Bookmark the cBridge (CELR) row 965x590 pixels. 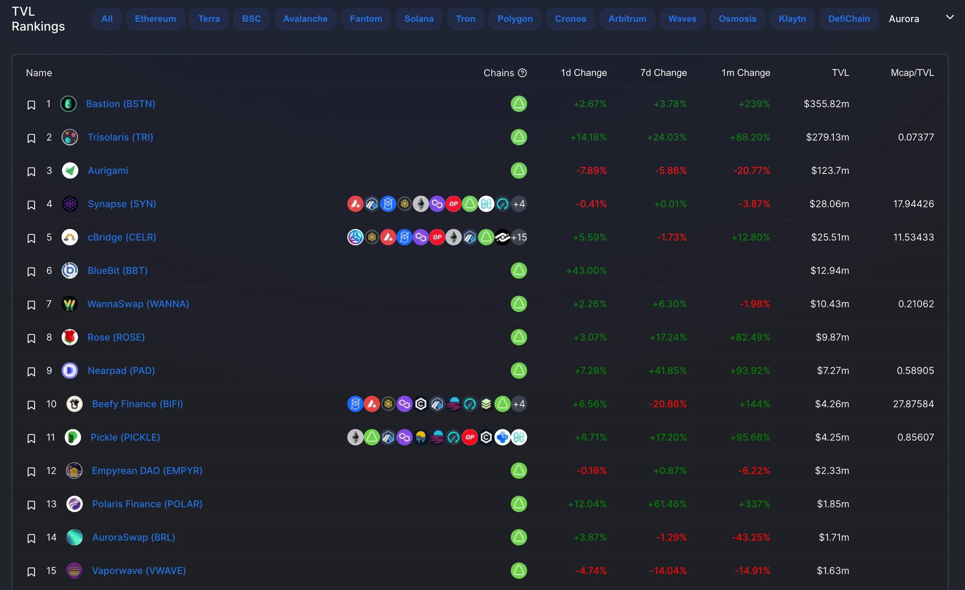point(31,238)
